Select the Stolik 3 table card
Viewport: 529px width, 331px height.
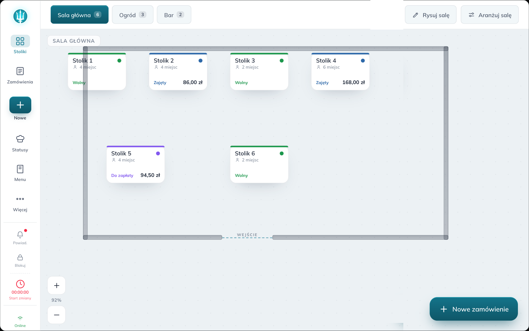click(x=259, y=71)
